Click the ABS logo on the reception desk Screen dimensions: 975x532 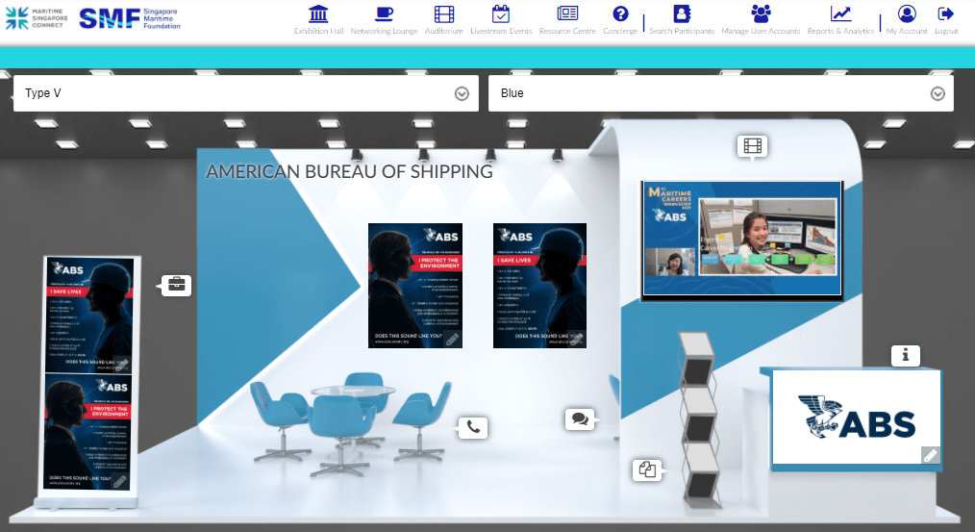point(856,418)
